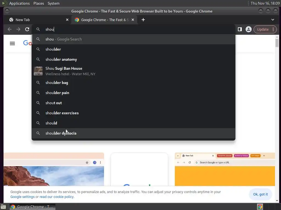Click the search icon beside 'shout out'

(38, 103)
